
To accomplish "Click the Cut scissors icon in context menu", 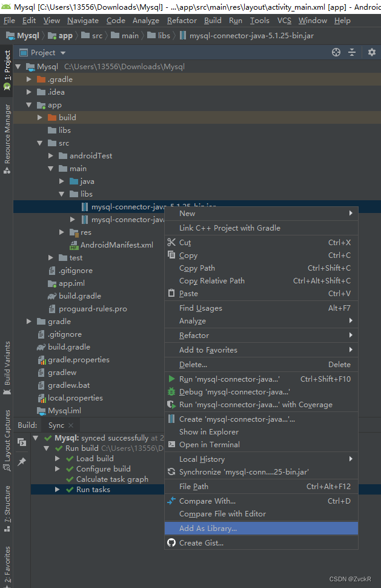I will click(x=171, y=242).
